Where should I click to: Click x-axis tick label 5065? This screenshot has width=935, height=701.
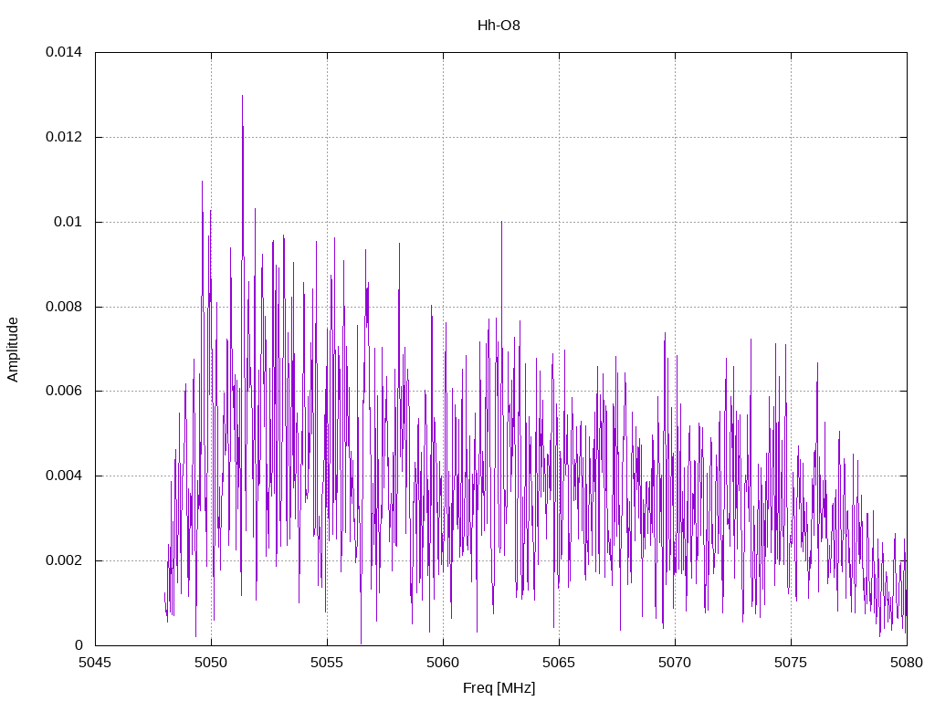[x=559, y=663]
